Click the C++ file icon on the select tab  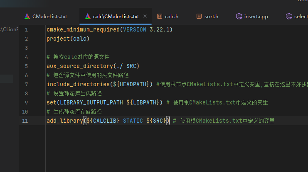[288, 17]
